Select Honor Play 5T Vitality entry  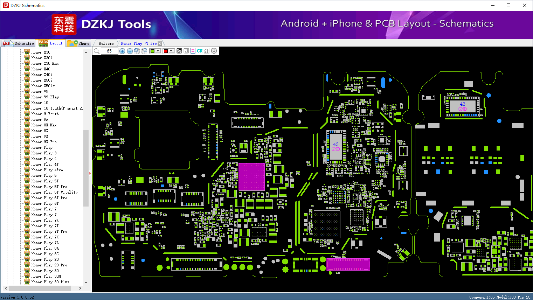click(54, 192)
